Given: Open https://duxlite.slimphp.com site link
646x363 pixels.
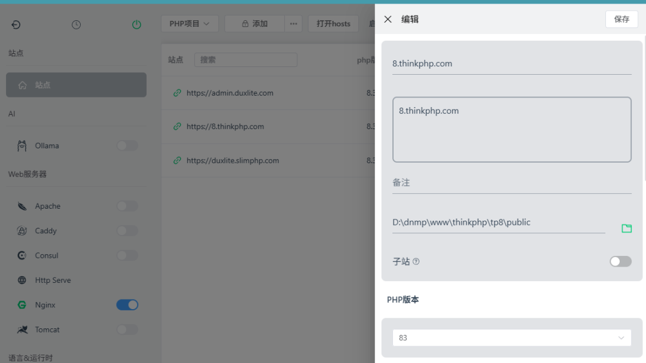Looking at the screenshot, I should [x=233, y=161].
